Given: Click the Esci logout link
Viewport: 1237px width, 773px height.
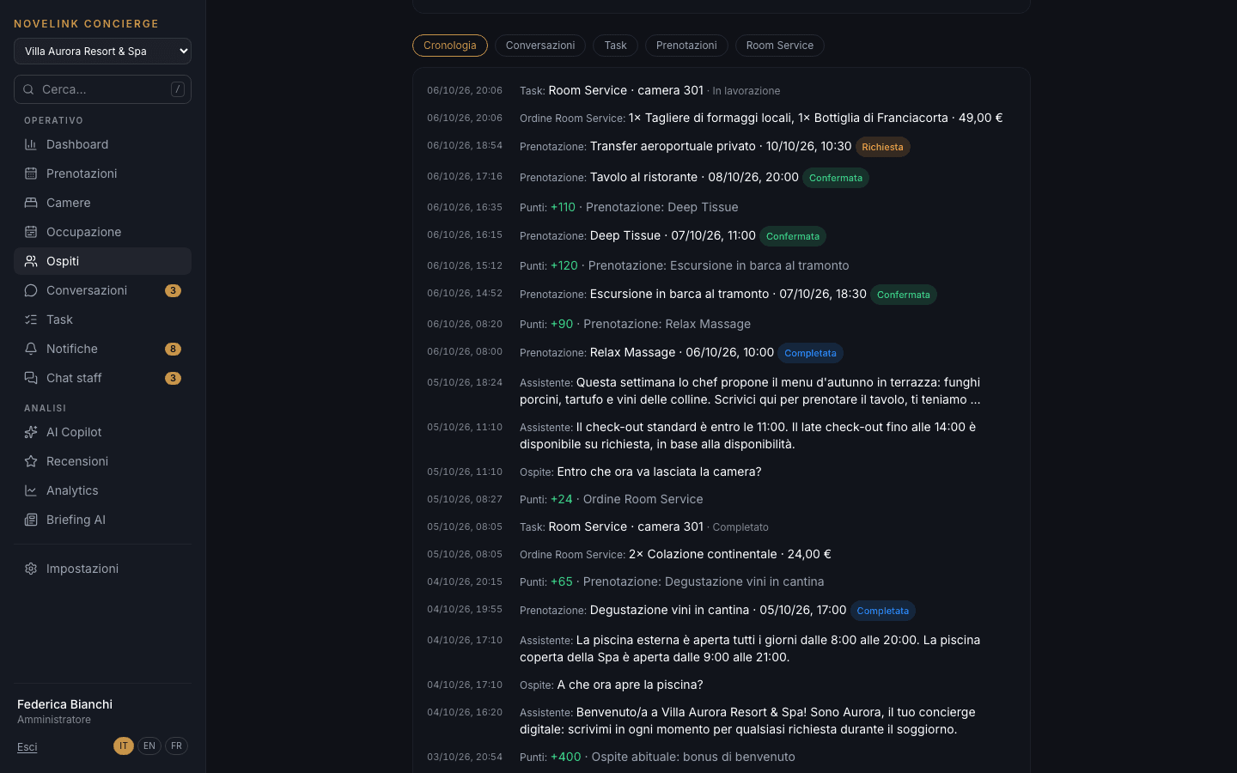Looking at the screenshot, I should tap(27, 747).
